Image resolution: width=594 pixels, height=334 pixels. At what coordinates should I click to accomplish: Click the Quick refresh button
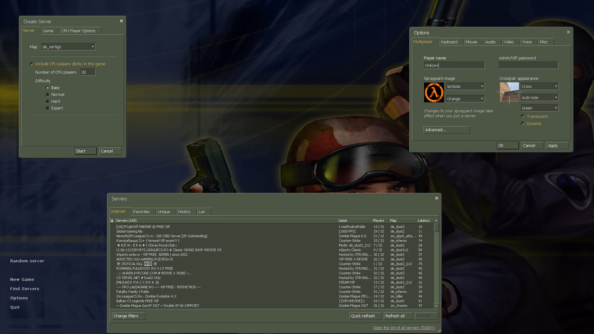366,316
